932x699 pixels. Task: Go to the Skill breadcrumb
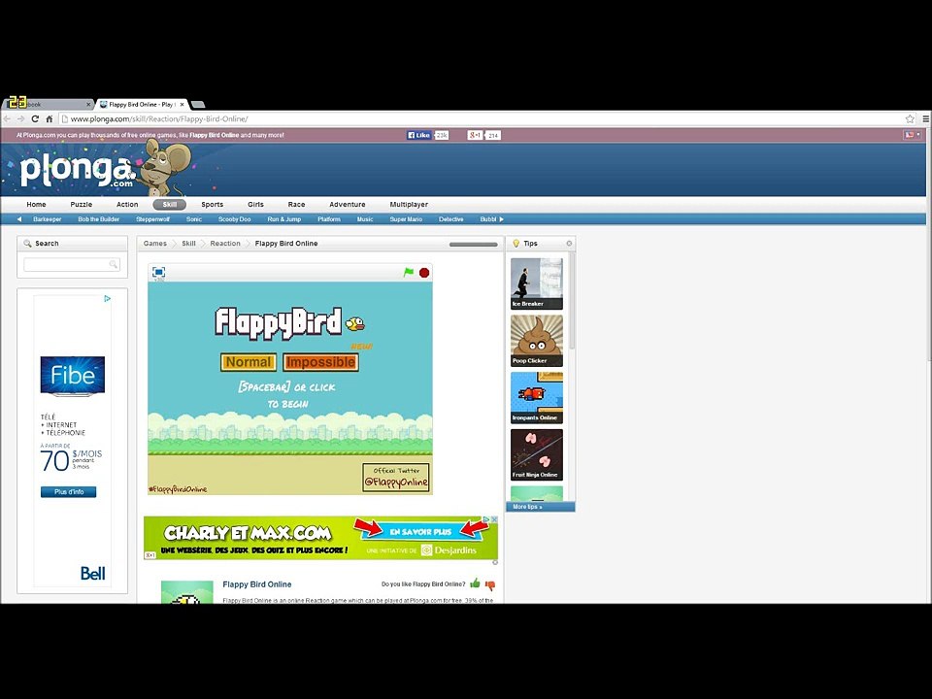point(188,244)
